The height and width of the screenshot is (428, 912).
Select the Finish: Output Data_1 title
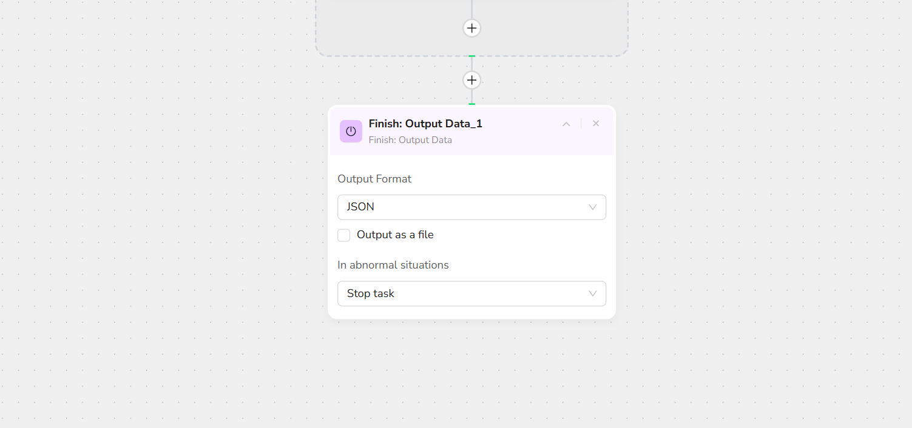[425, 124]
